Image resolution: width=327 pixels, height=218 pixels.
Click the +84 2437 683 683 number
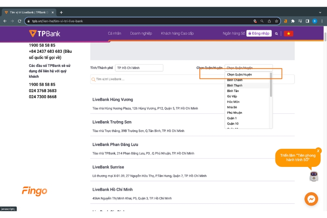click(x=45, y=51)
